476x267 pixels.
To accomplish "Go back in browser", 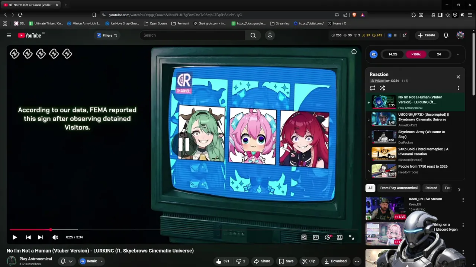I will (x=5, y=15).
